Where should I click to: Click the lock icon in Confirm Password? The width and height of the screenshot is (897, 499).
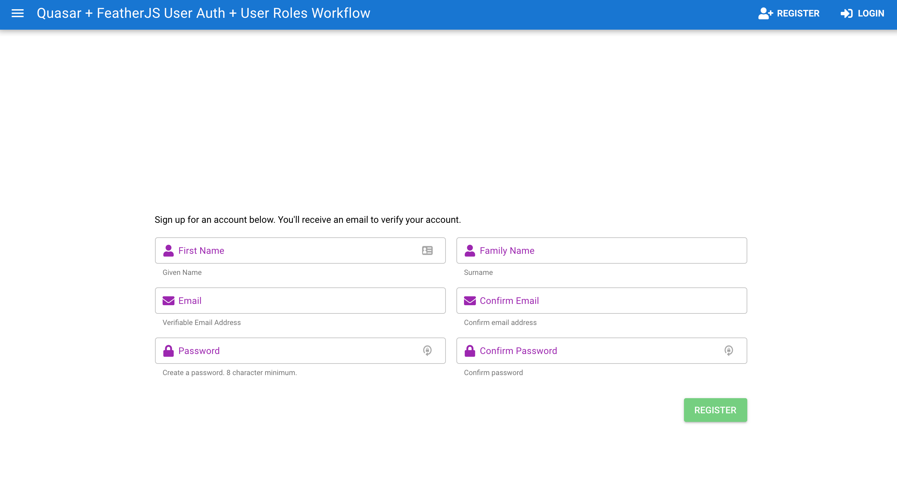pyautogui.click(x=470, y=351)
